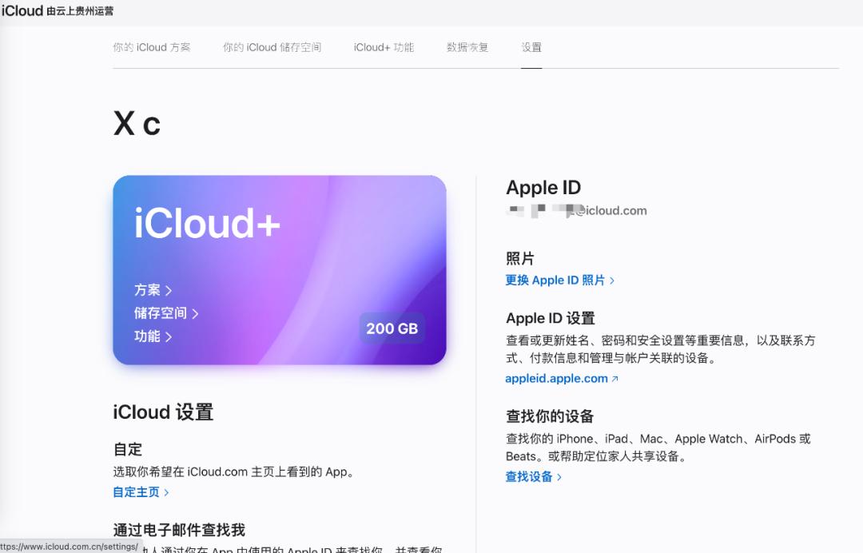
Task: Click the 通过电子邮件查找我 heading
Action: click(179, 530)
